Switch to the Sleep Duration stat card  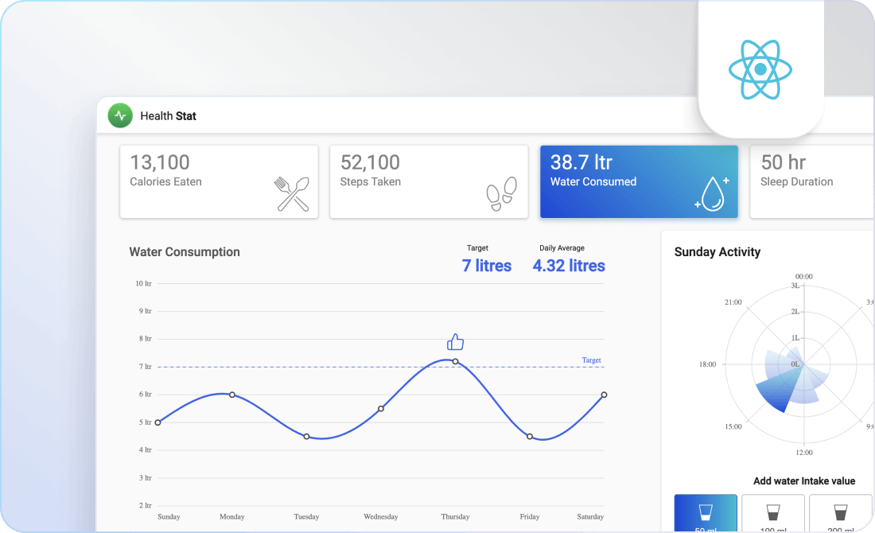click(x=811, y=181)
